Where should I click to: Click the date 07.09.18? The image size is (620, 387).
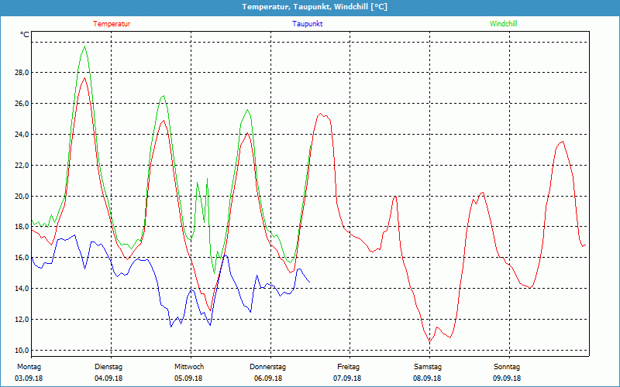click(347, 378)
